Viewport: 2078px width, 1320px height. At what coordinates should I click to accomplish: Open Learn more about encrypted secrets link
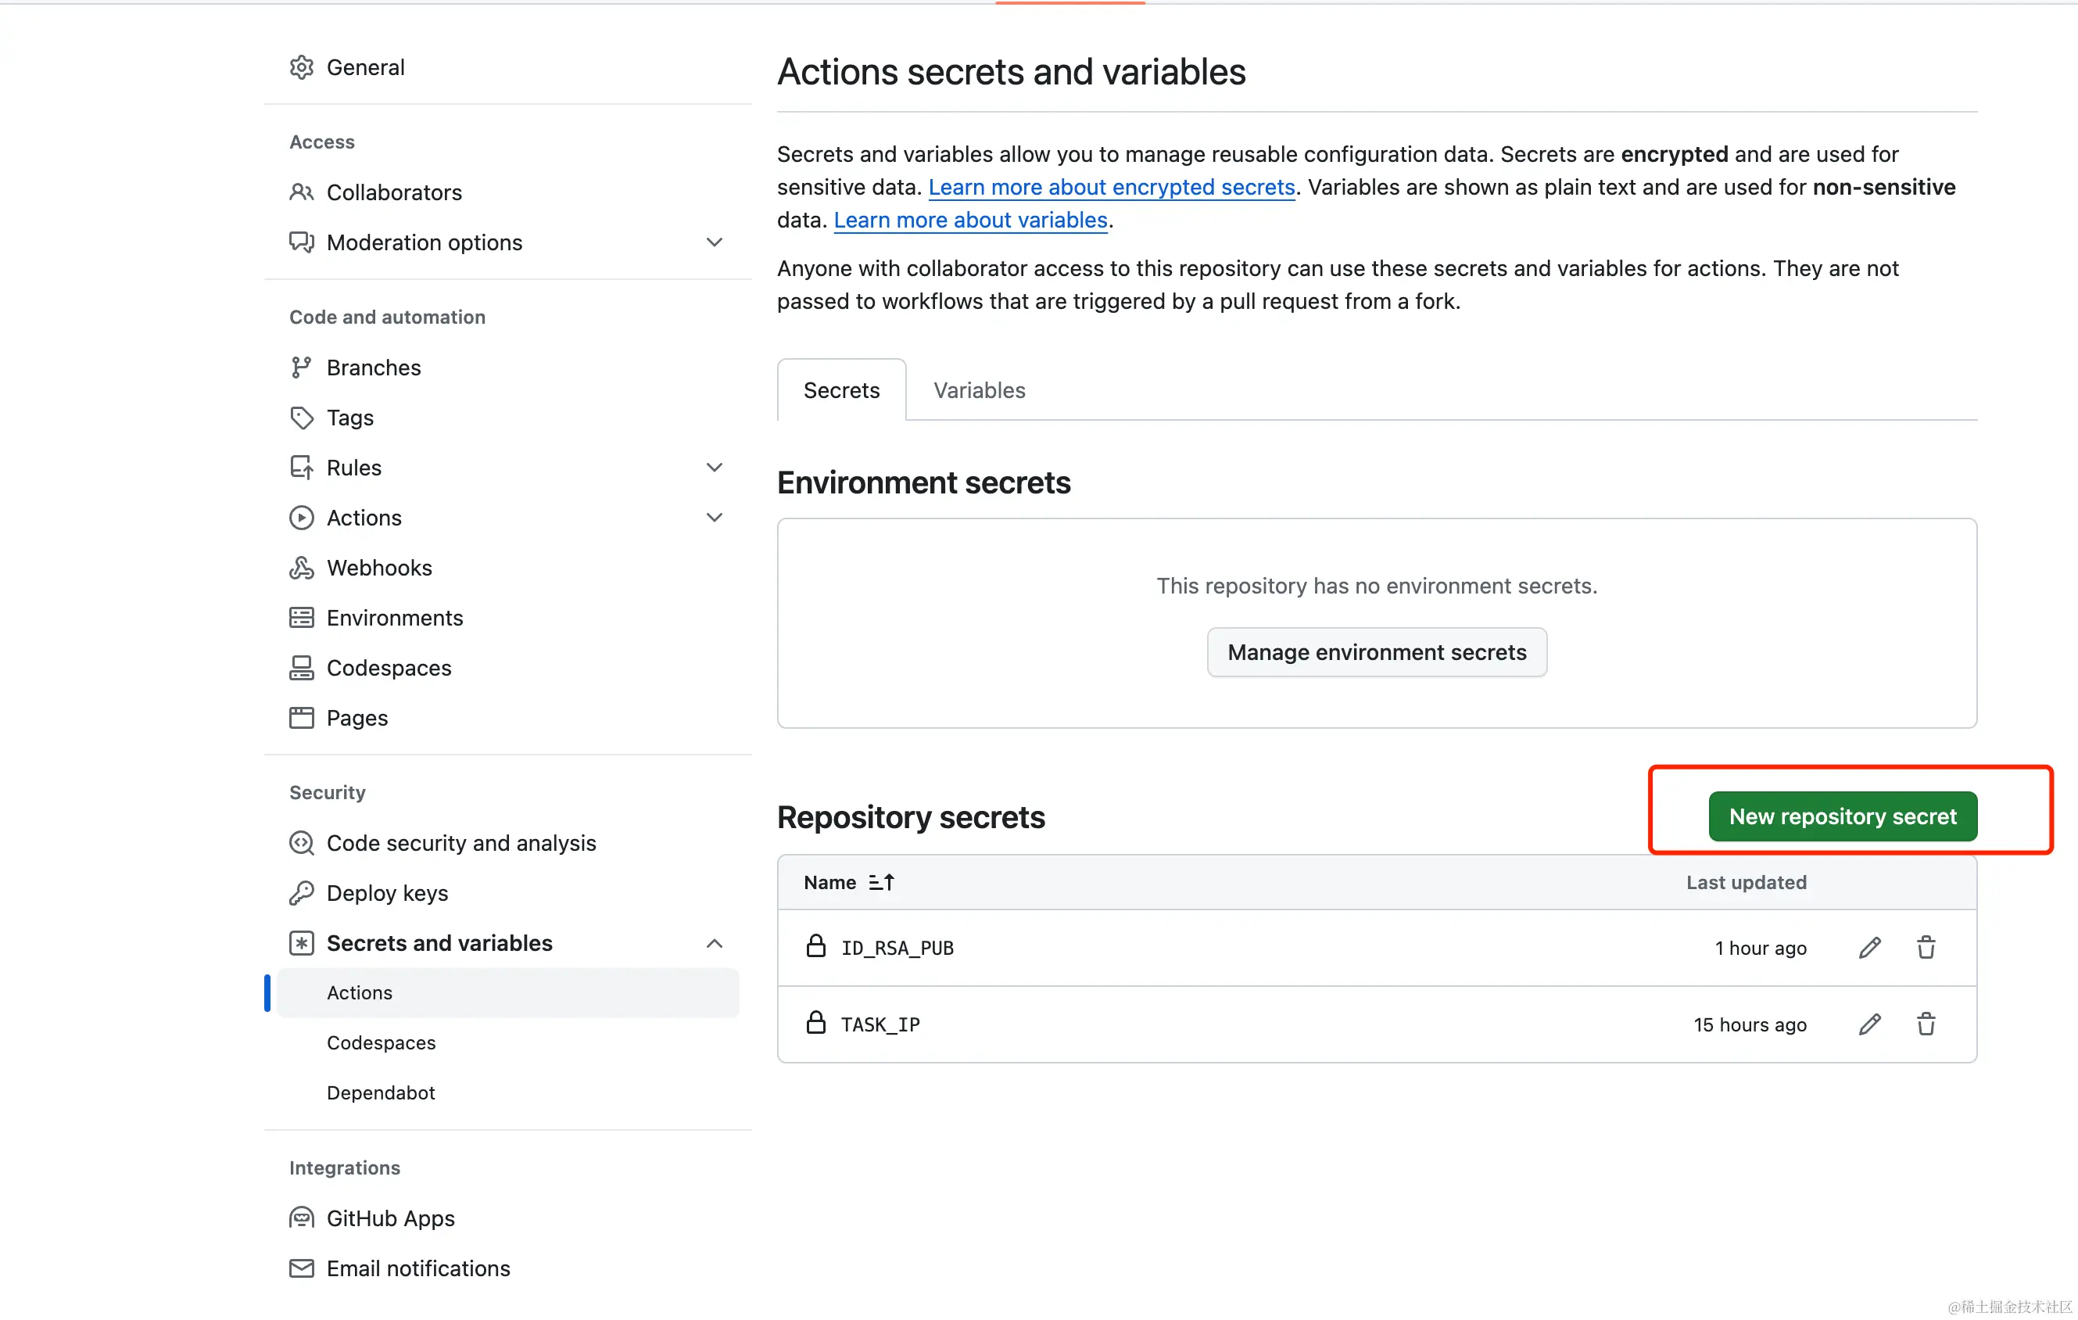[x=1112, y=188]
